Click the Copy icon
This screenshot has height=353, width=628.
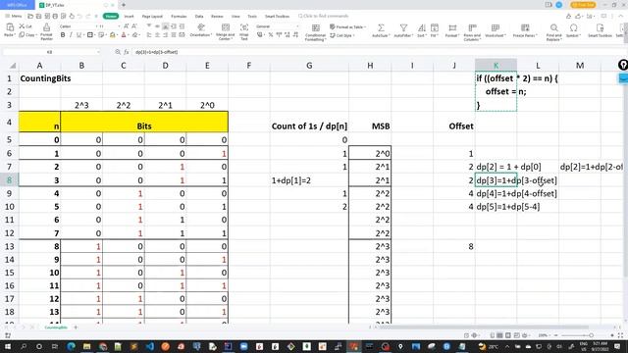coord(22,35)
